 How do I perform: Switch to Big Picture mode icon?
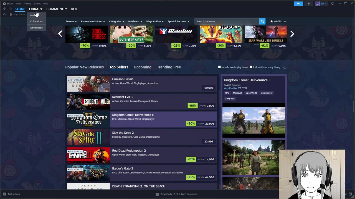click(333, 4)
